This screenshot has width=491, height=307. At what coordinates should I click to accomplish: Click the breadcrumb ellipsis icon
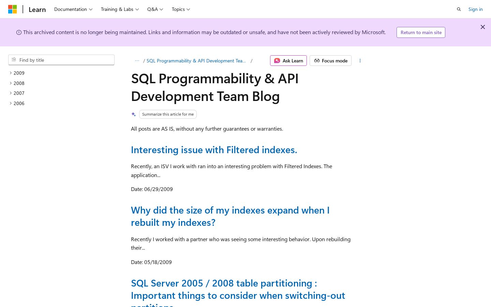(137, 61)
